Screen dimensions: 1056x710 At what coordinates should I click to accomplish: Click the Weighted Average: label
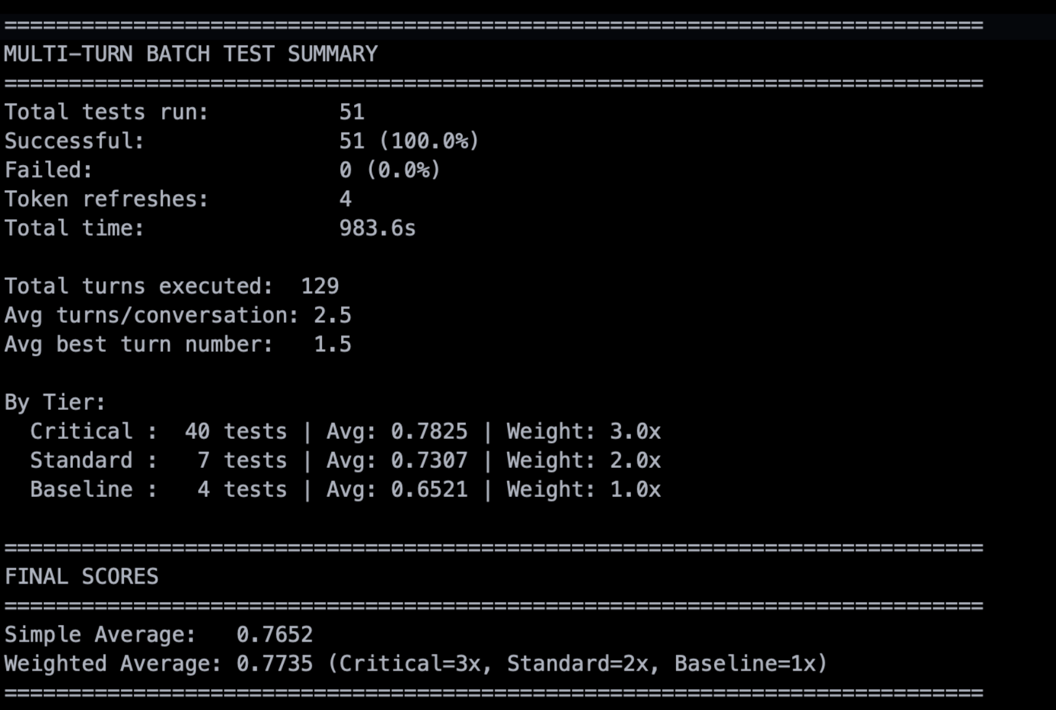(x=113, y=664)
